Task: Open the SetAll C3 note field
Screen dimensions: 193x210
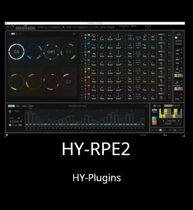Action: click(19, 118)
